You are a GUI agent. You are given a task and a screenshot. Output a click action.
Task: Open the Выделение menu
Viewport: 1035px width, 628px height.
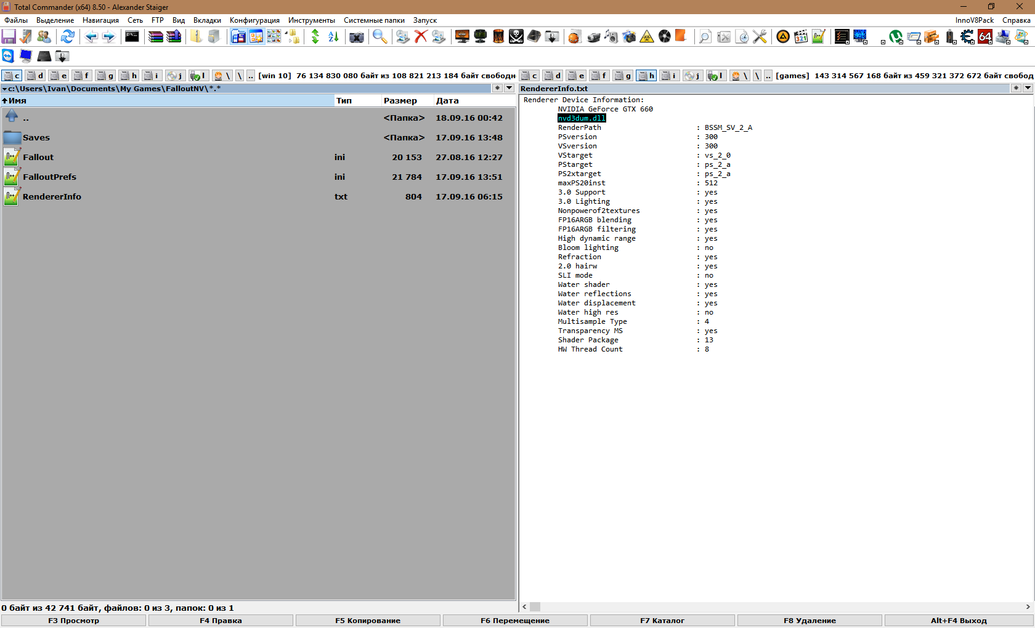pos(55,20)
